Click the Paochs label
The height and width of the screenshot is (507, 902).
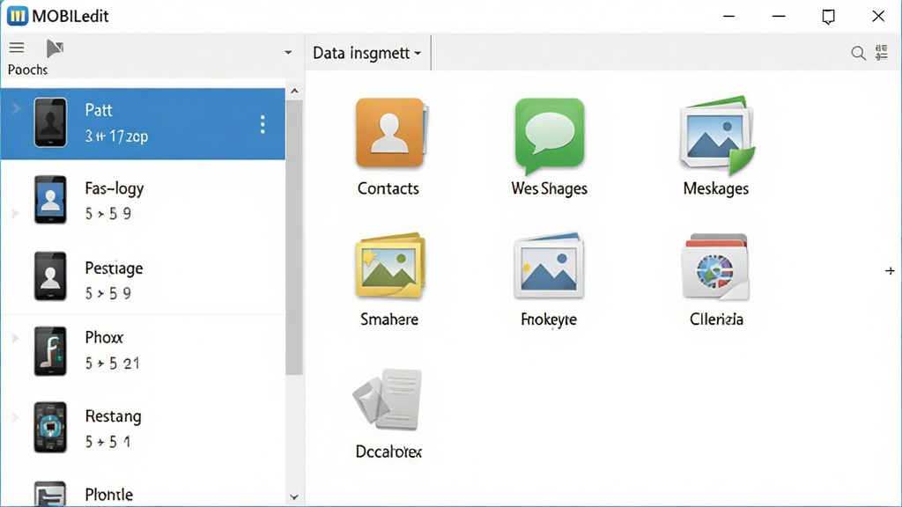click(27, 70)
